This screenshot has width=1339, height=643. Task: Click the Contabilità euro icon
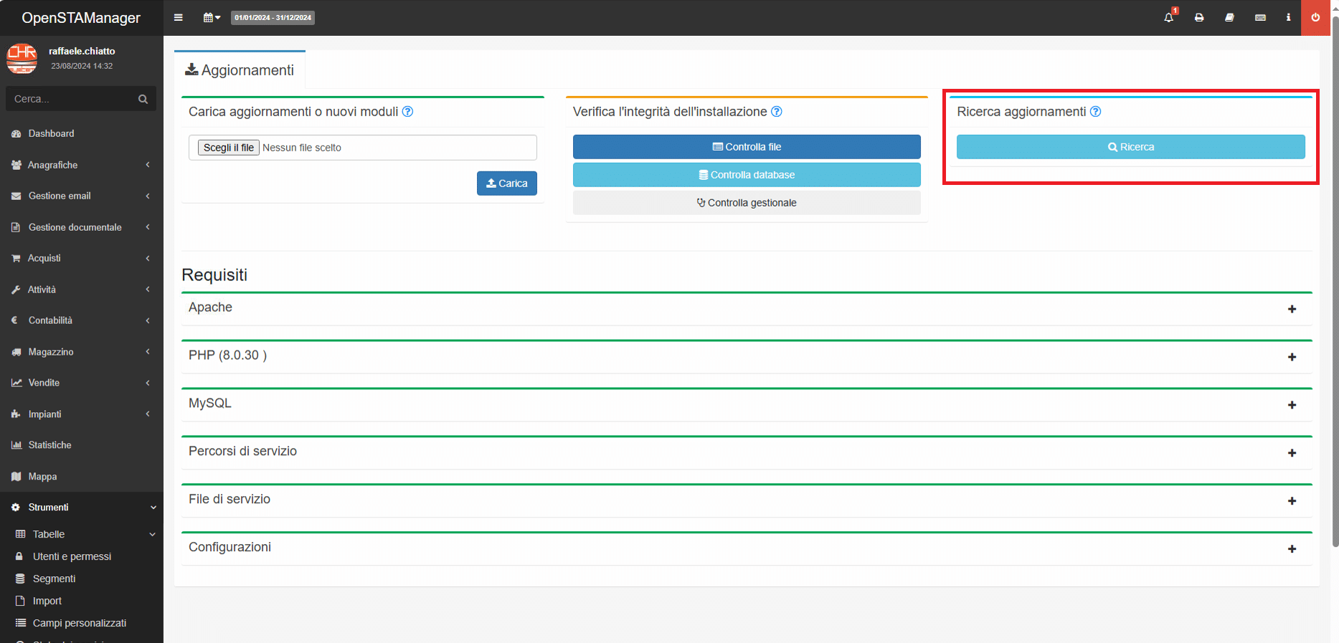pyautogui.click(x=15, y=320)
